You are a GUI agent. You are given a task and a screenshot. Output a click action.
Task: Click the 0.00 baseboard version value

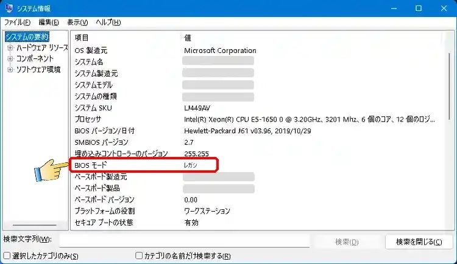(x=191, y=200)
